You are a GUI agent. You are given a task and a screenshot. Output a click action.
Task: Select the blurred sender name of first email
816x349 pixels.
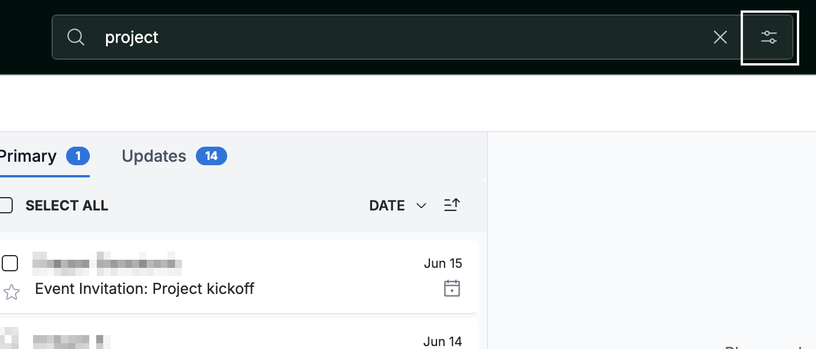(x=107, y=263)
